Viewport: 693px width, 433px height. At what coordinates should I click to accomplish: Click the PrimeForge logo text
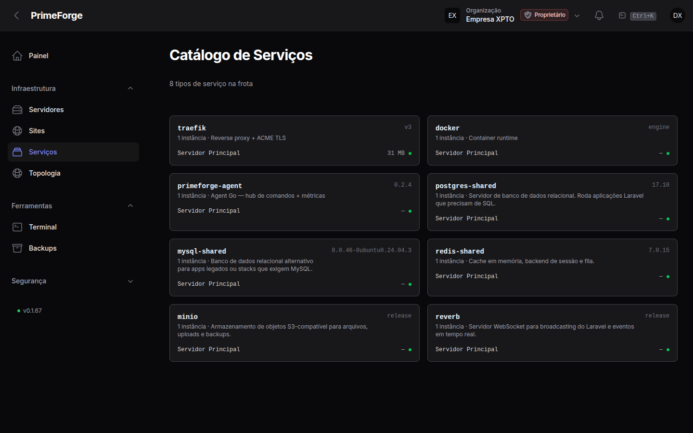pos(57,15)
